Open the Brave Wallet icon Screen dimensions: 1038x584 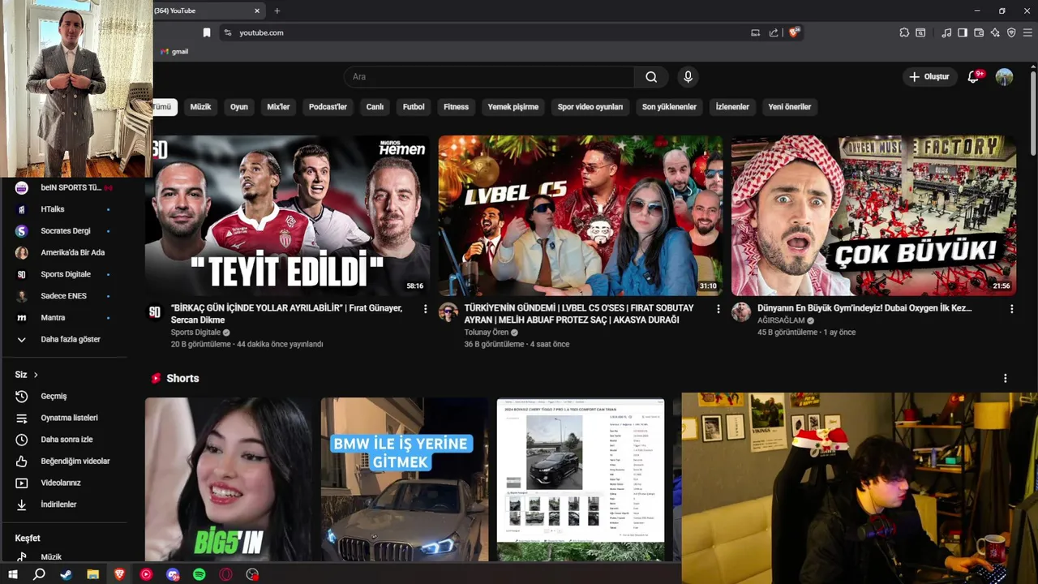(979, 32)
